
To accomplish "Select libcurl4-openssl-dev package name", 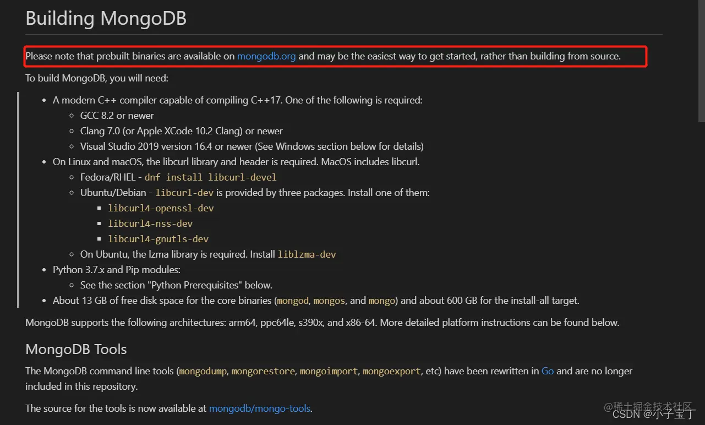I will [161, 208].
